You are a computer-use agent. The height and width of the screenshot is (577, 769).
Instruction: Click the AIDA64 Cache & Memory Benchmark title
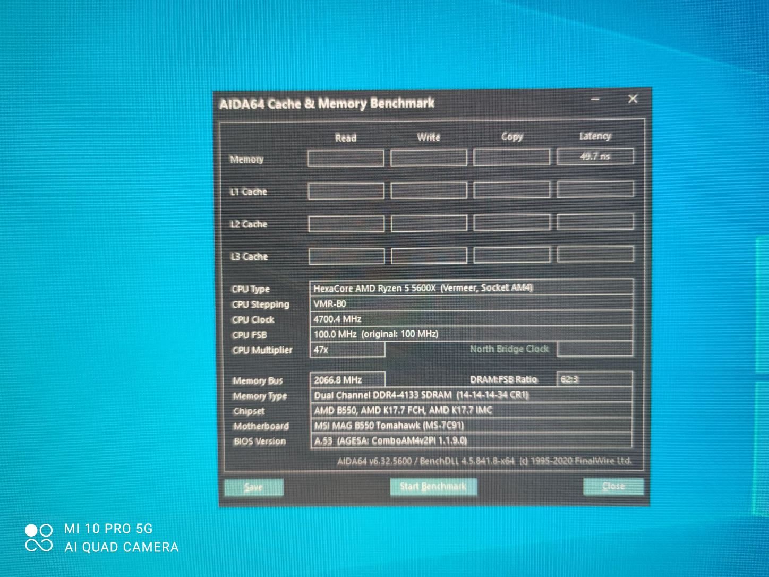point(327,103)
